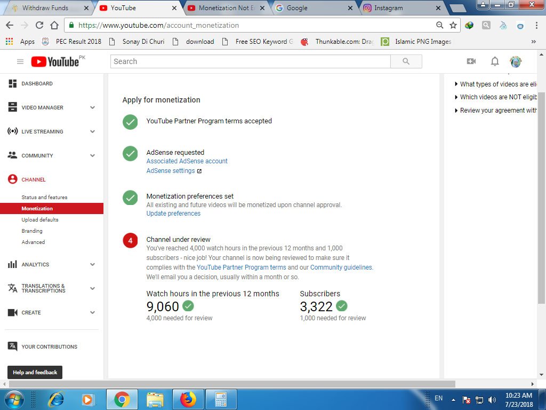Click the Dashboard icon in the sidebar

(x=13, y=83)
